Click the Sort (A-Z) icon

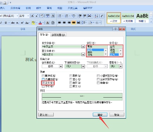(x=97, y=16)
